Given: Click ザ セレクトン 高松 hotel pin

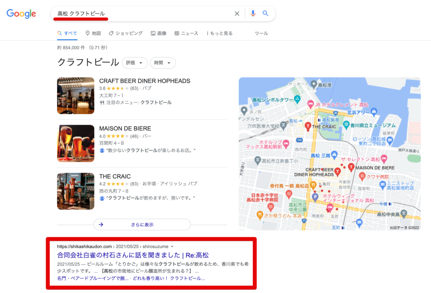Looking at the screenshot, I should coord(384,158).
